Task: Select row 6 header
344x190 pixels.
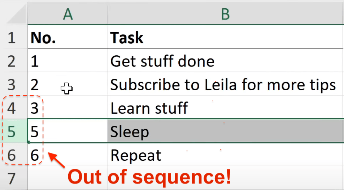Action: 14,154
